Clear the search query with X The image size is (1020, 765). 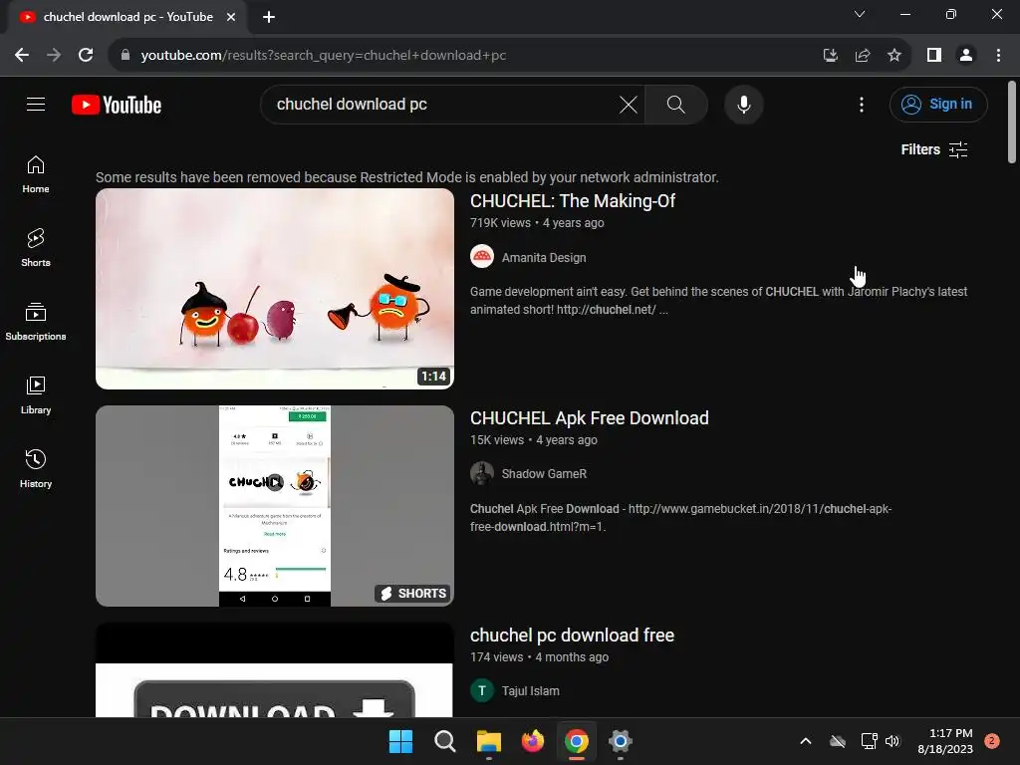pyautogui.click(x=628, y=104)
